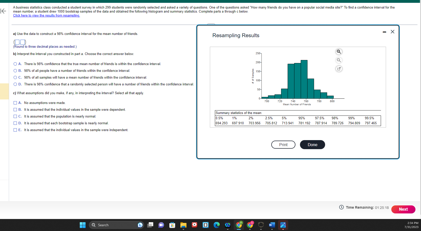Viewport: 421px width, 231px height.
Task: Open the gray flyout tab on the left edge
Action: (x=4, y=91)
